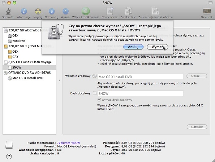Open the /Volumes/SNOW mount point link
This screenshot has width=215, height=162.
[x=69, y=143]
